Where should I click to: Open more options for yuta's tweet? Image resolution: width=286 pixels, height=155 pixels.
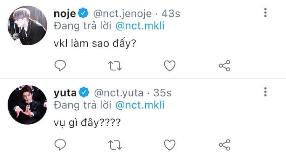click(265, 92)
